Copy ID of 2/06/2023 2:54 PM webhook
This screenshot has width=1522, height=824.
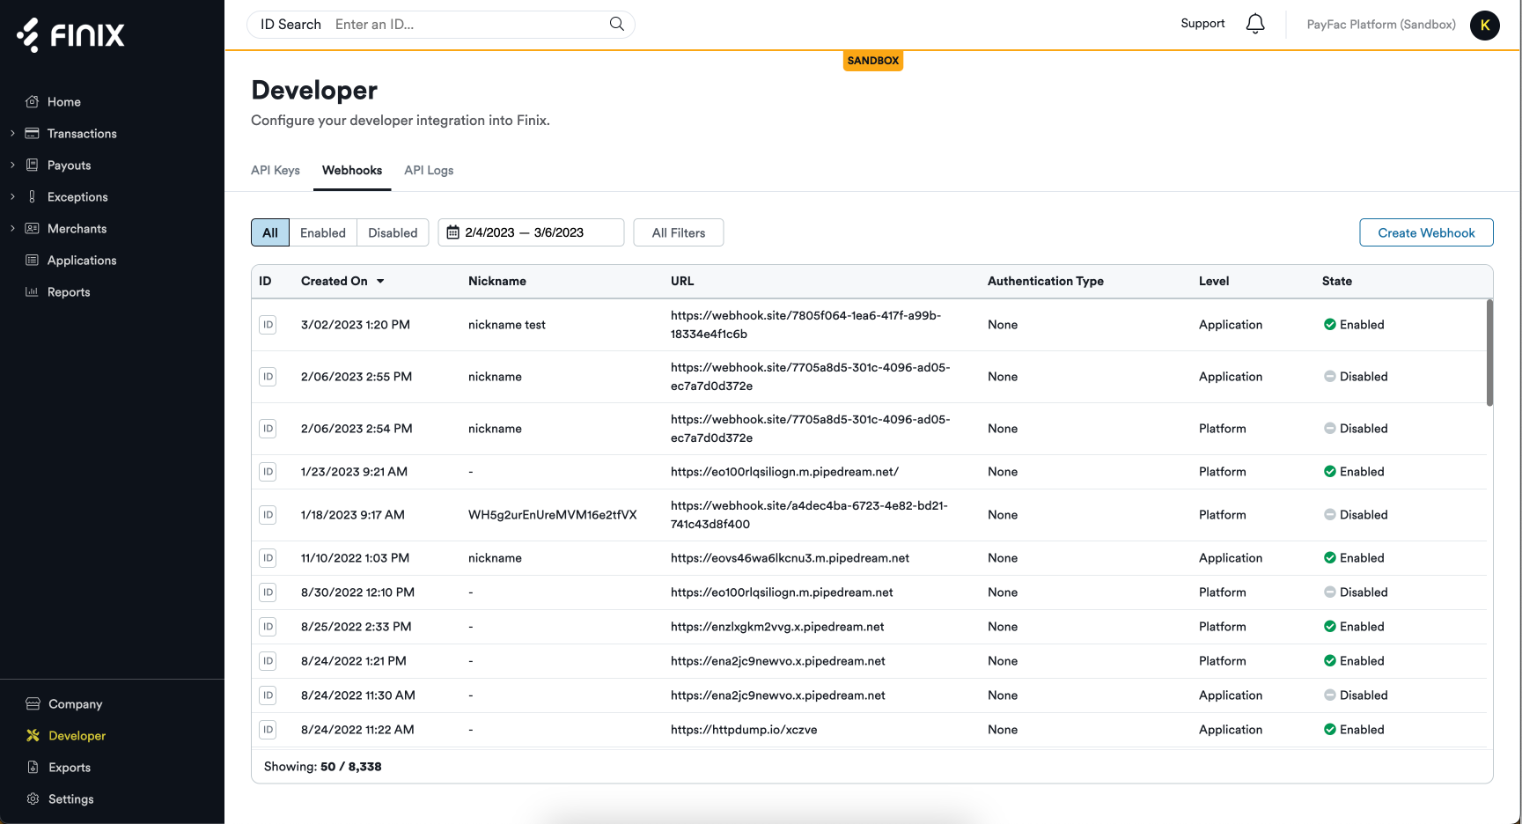[x=268, y=429]
